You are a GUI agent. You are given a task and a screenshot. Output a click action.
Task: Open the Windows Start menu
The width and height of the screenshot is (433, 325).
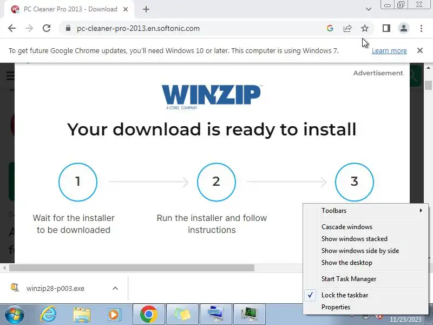pos(14,315)
